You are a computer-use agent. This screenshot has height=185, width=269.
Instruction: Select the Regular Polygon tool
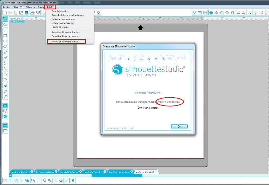tap(5, 80)
